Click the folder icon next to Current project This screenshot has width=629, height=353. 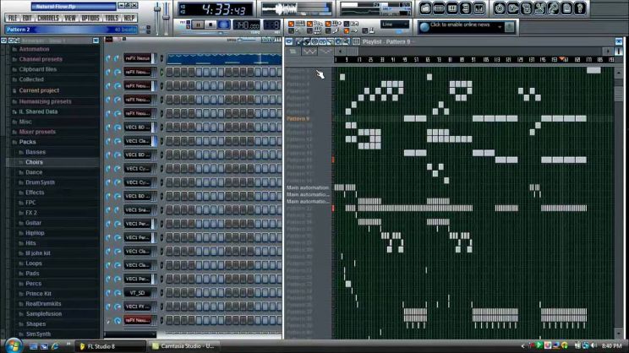[14, 91]
